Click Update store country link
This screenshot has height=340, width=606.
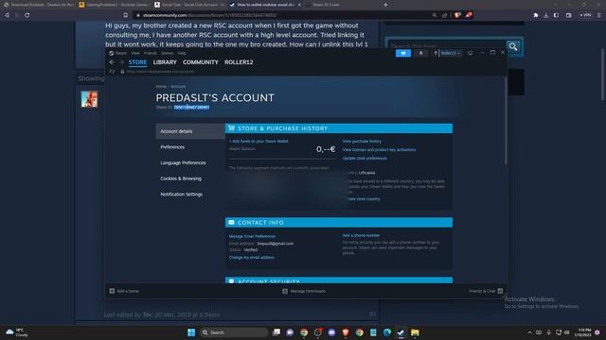[x=364, y=199]
